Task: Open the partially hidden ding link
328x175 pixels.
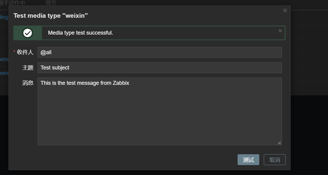Action: 4,17
